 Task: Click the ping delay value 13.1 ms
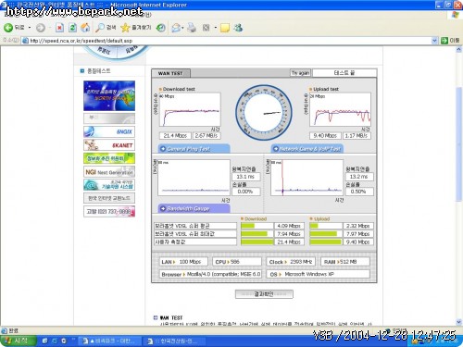pyautogui.click(x=246, y=177)
